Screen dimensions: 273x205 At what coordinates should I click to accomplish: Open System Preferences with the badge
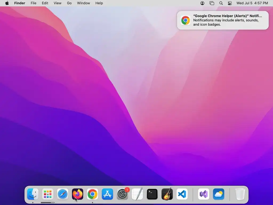pos(122,194)
